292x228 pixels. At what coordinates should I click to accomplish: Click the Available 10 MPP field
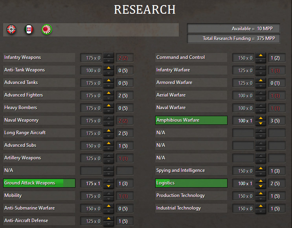[233, 29]
